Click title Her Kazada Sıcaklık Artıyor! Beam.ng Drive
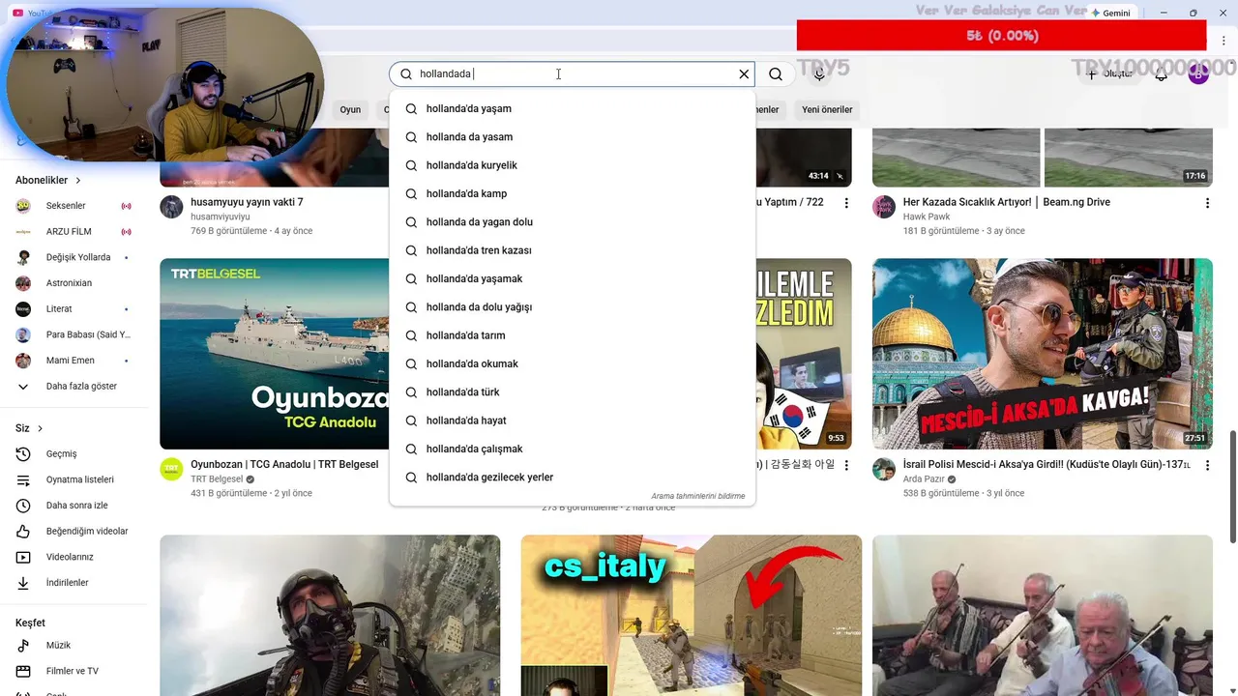The width and height of the screenshot is (1238, 696). point(1007,202)
